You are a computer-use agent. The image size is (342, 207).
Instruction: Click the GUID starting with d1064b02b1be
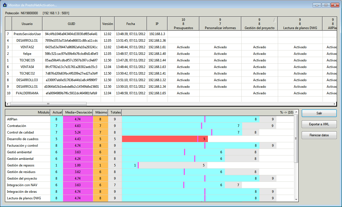tap(71, 87)
